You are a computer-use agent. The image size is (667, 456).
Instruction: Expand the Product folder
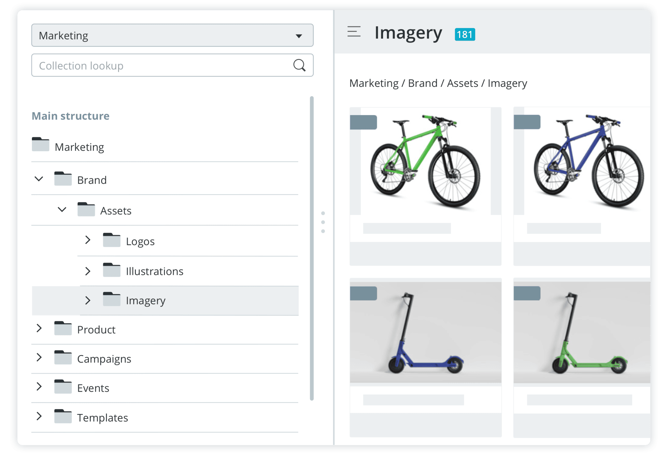(x=39, y=329)
